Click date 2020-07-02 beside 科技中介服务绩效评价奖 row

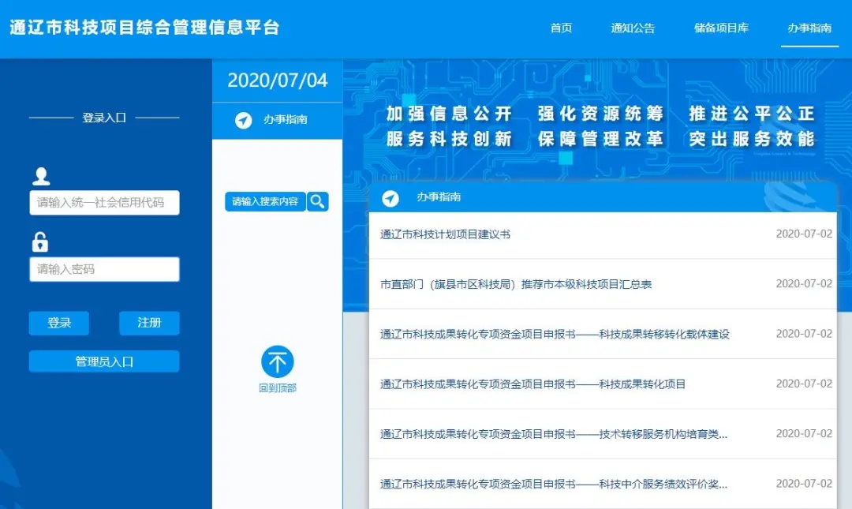click(804, 484)
